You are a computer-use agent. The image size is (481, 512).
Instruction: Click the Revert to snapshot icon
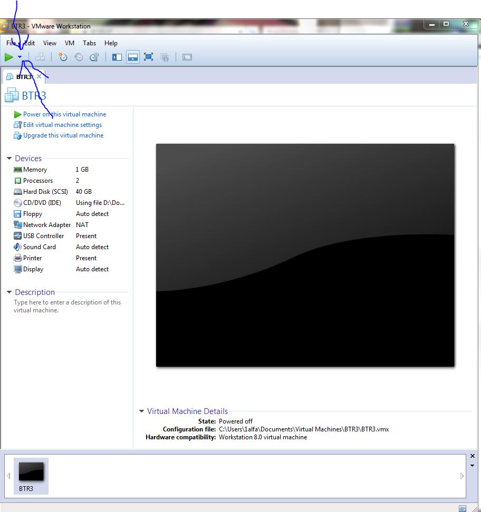point(79,57)
